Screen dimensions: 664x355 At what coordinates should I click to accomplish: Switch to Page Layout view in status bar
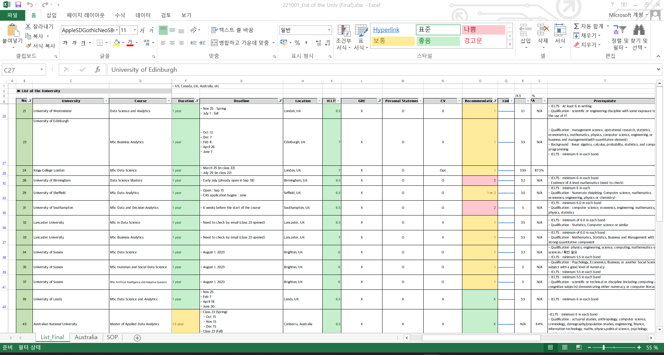point(565,347)
